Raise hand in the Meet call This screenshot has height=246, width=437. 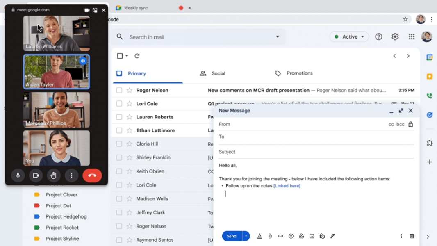pos(53,175)
